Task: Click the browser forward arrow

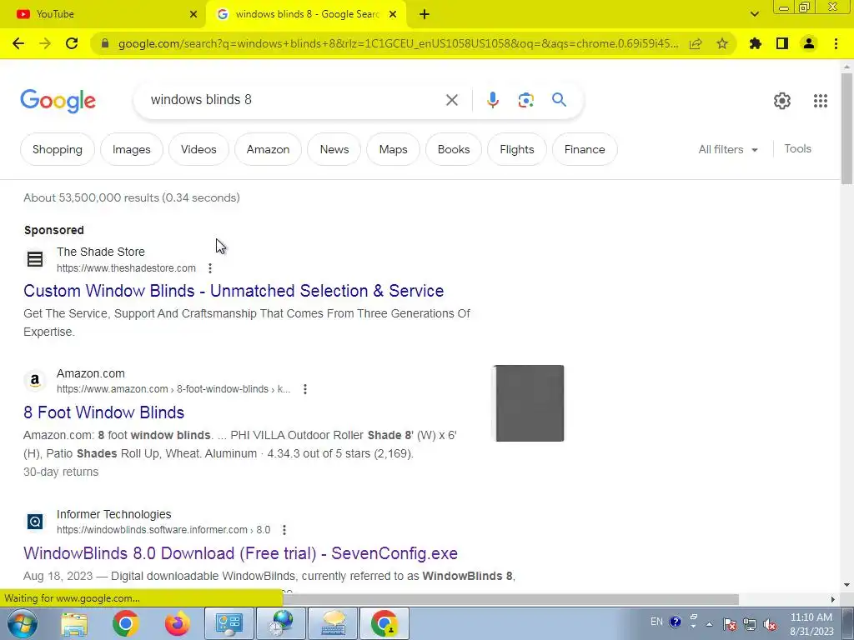Action: 45,43
